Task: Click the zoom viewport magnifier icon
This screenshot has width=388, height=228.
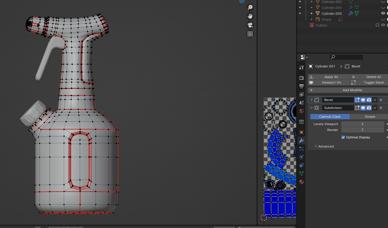Action: pyautogui.click(x=250, y=7)
